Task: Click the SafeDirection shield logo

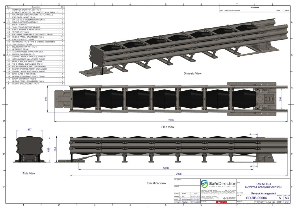Action: 205,184
